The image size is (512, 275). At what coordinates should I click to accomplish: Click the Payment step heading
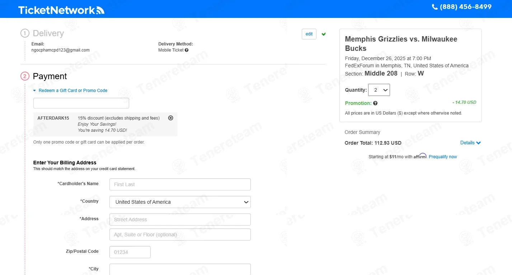tap(50, 76)
